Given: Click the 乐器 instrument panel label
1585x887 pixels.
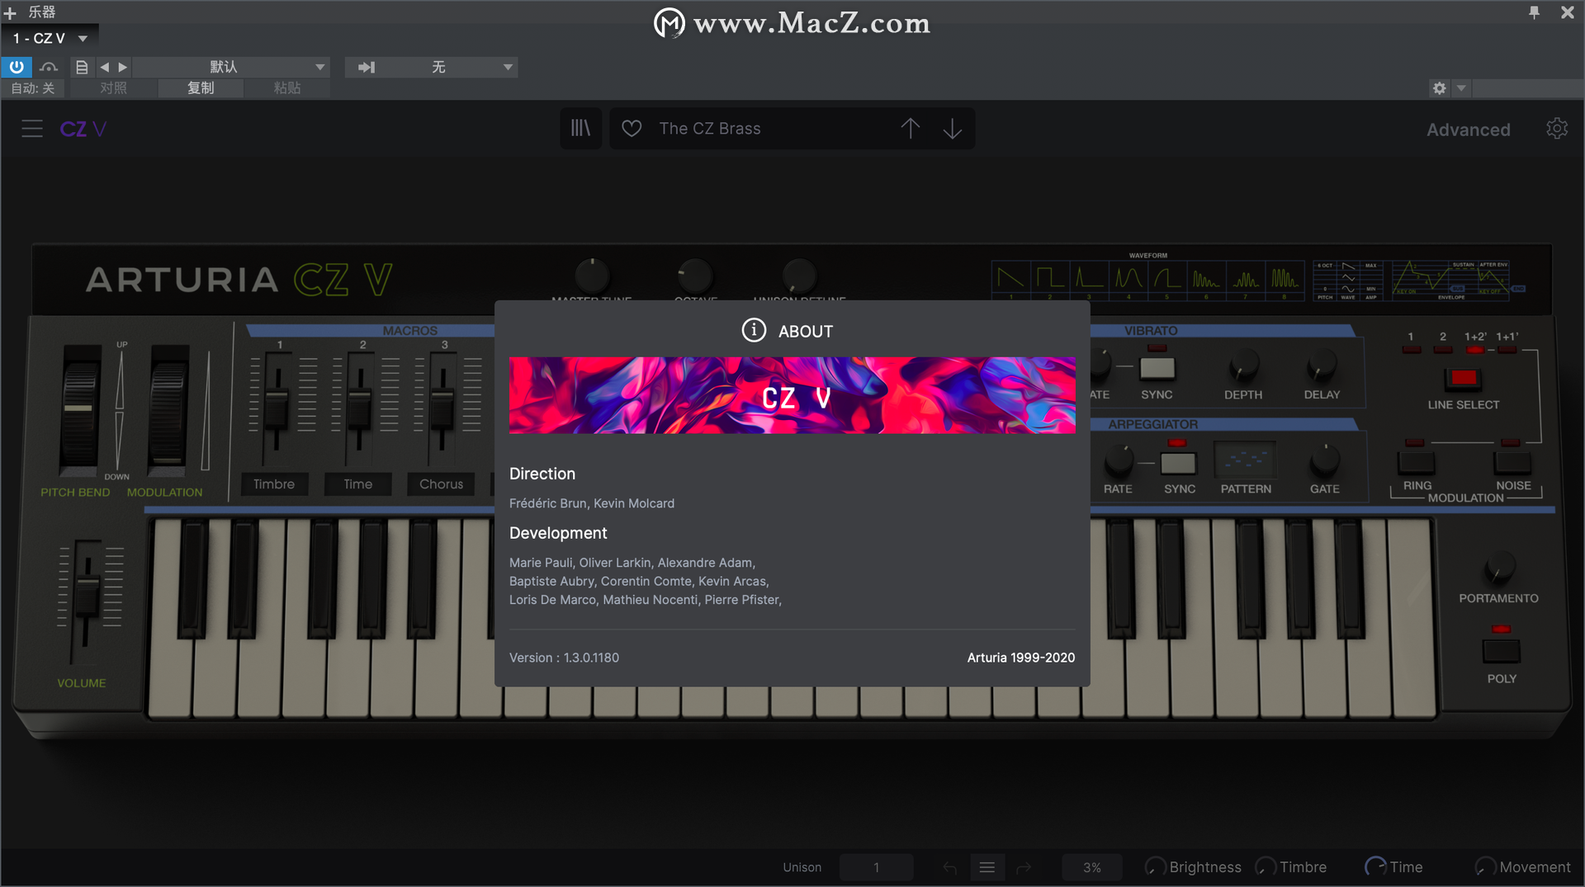Looking at the screenshot, I should 42,12.
